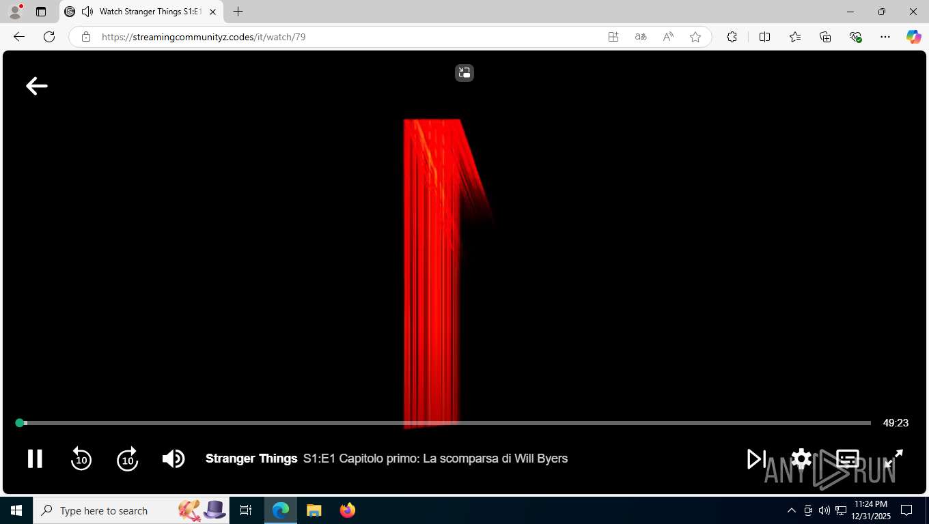
Task: Show hidden system tray icons
Action: pyautogui.click(x=792, y=510)
